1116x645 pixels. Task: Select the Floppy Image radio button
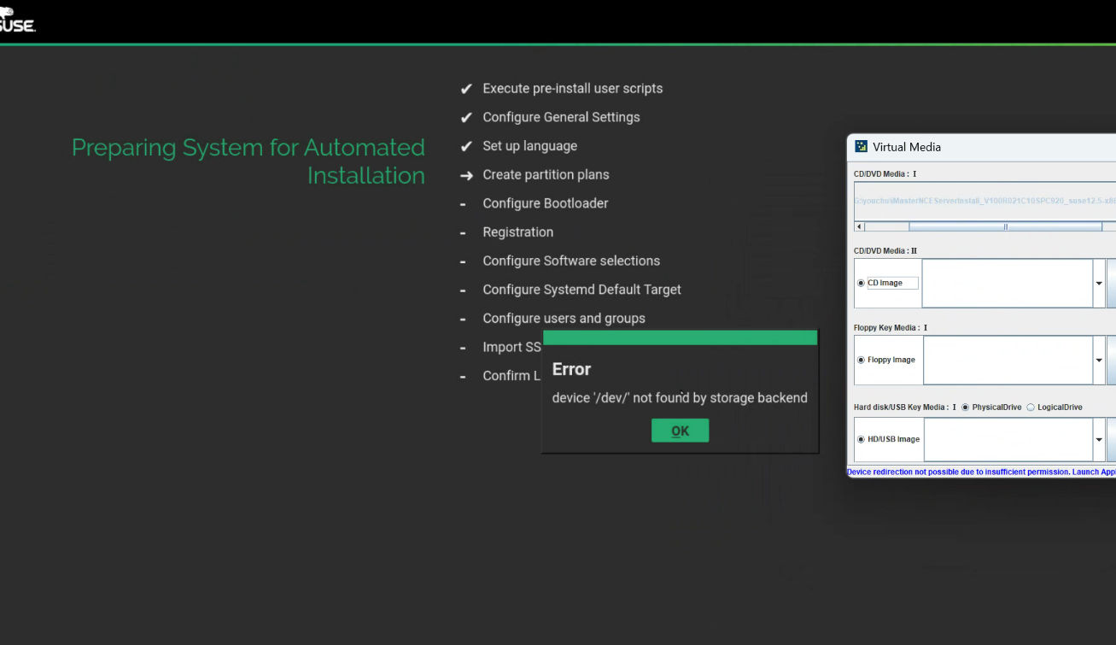(861, 360)
